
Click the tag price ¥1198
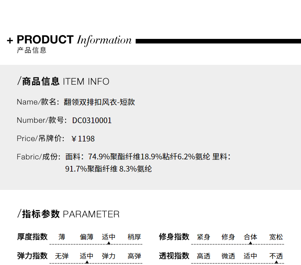[x=83, y=139]
